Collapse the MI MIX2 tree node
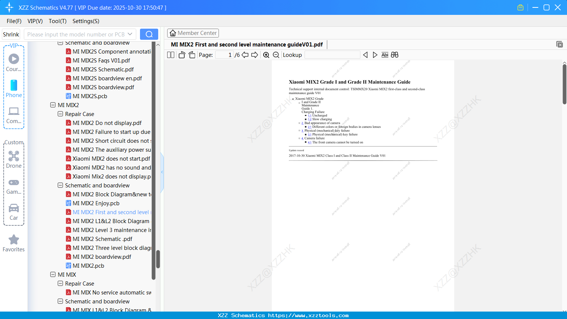 tap(53, 105)
